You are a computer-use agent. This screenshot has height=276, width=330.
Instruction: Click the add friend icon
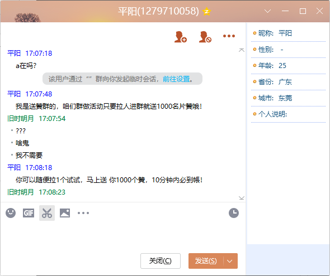click(x=181, y=37)
